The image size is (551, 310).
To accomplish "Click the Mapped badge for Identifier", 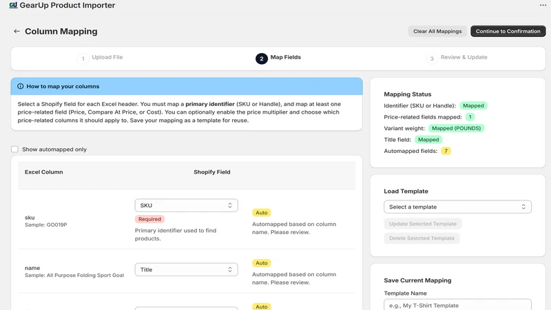I will point(473,105).
